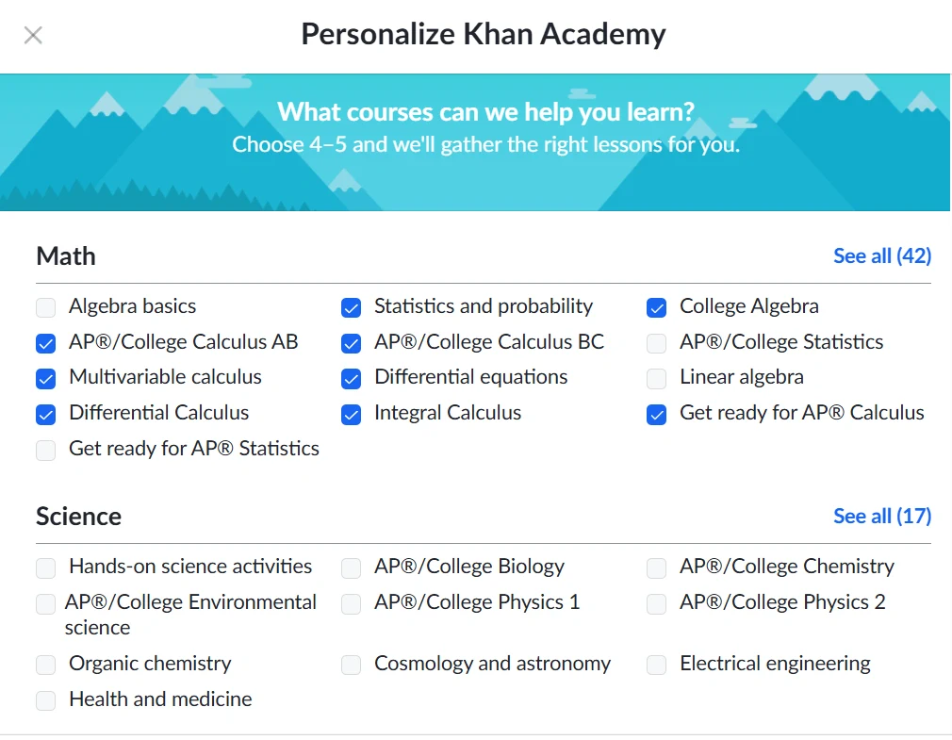Check the Algebra basics checkbox
The image size is (952, 740).
coord(46,307)
